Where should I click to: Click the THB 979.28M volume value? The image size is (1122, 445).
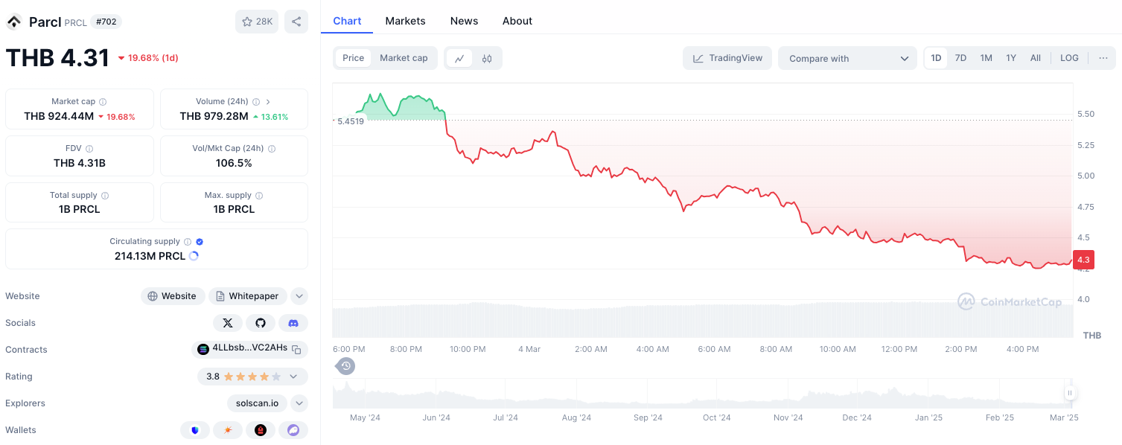214,116
